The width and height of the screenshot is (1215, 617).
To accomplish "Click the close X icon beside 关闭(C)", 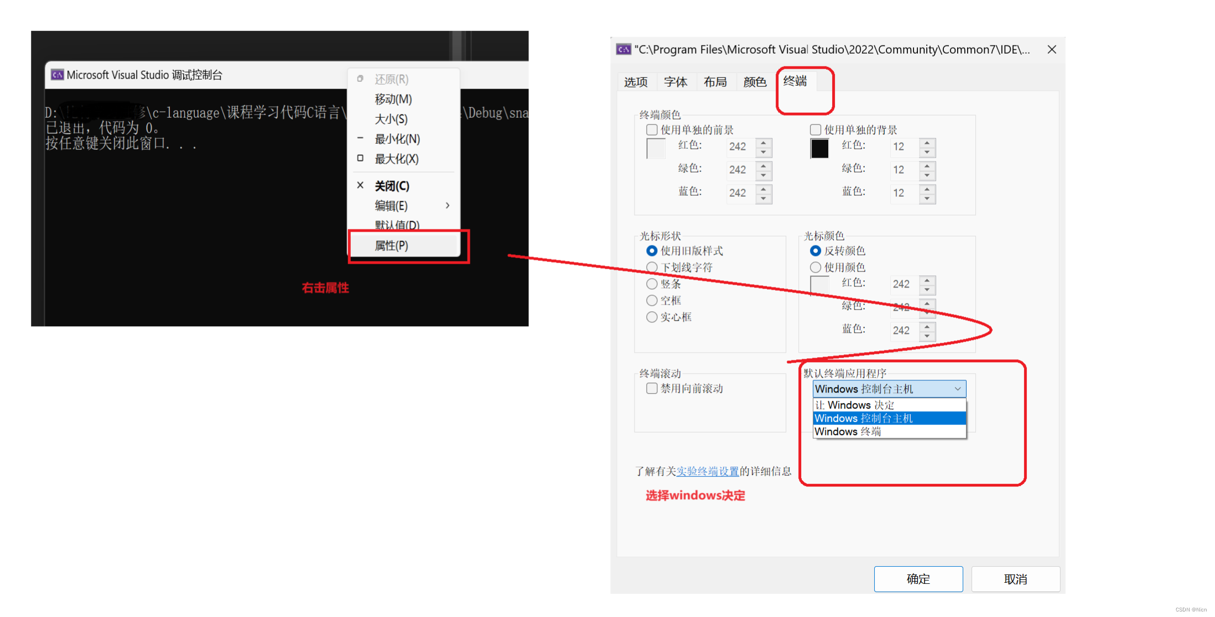I will coord(360,186).
